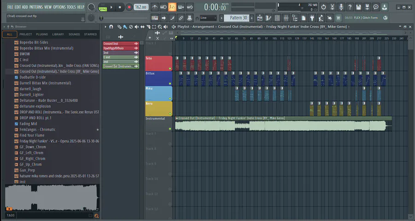The width and height of the screenshot is (415, 221).
Task: Open the mixer view
Action: tap(286, 18)
